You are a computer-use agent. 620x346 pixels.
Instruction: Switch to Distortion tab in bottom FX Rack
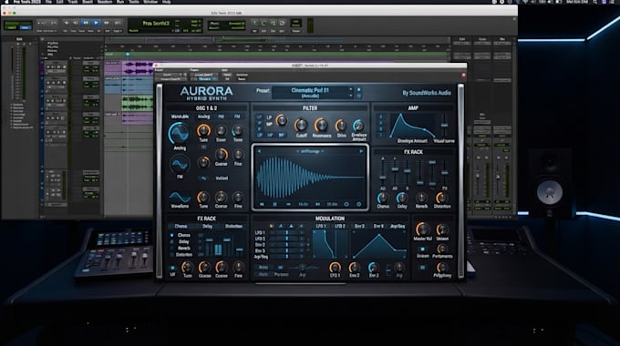click(233, 227)
